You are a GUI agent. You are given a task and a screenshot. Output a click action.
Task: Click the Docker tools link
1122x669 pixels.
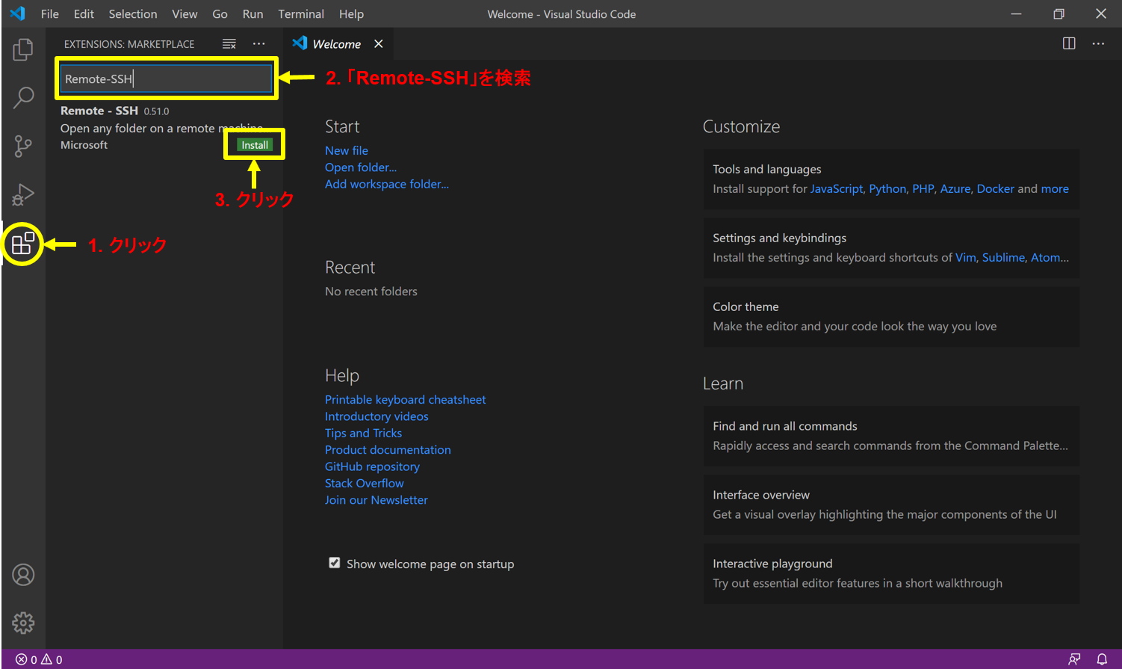996,189
